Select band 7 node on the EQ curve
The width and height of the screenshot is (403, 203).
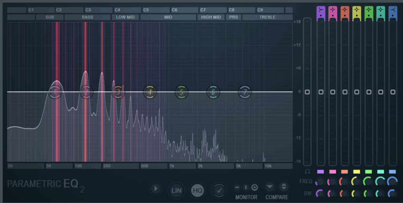point(245,92)
